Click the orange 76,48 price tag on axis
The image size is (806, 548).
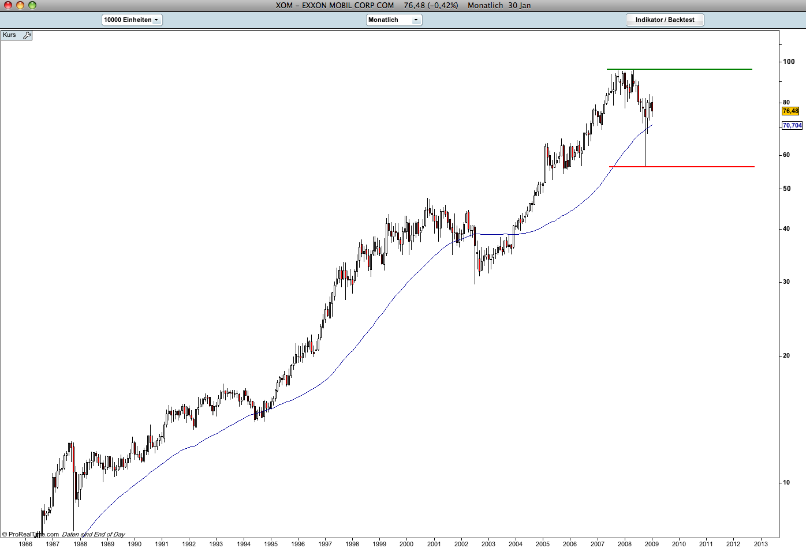(790, 111)
